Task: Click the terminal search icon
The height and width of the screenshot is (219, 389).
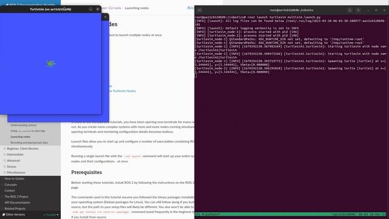Action: (350, 10)
